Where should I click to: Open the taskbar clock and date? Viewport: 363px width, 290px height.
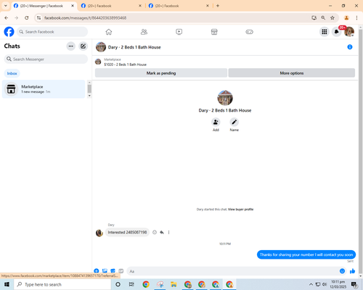(x=338, y=284)
